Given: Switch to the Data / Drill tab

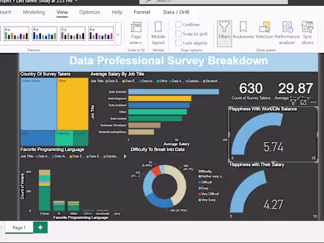Looking at the screenshot, I should click(x=176, y=12).
